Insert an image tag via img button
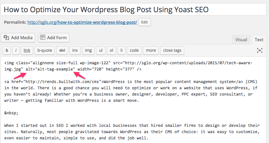 coord(88,50)
